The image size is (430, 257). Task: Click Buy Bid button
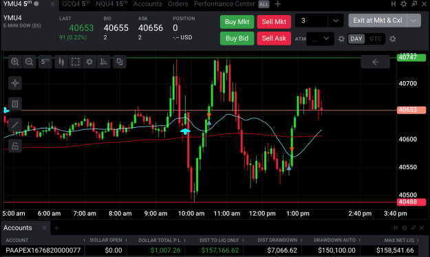pos(237,38)
